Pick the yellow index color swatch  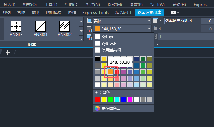pyautogui.click(x=104, y=100)
